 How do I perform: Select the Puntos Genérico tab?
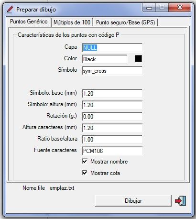coord(29,22)
